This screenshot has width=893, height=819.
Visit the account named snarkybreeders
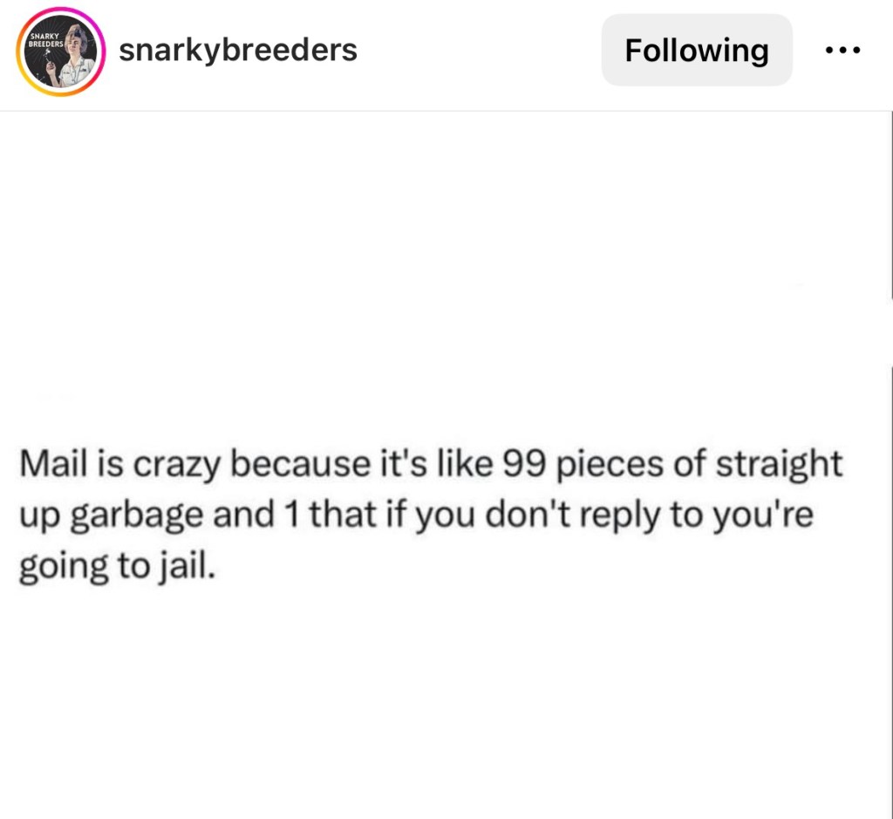pyautogui.click(x=237, y=51)
